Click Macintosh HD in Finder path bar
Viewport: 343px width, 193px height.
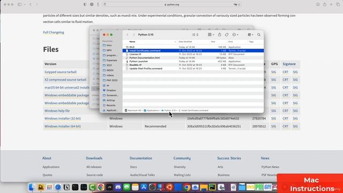click(x=133, y=110)
